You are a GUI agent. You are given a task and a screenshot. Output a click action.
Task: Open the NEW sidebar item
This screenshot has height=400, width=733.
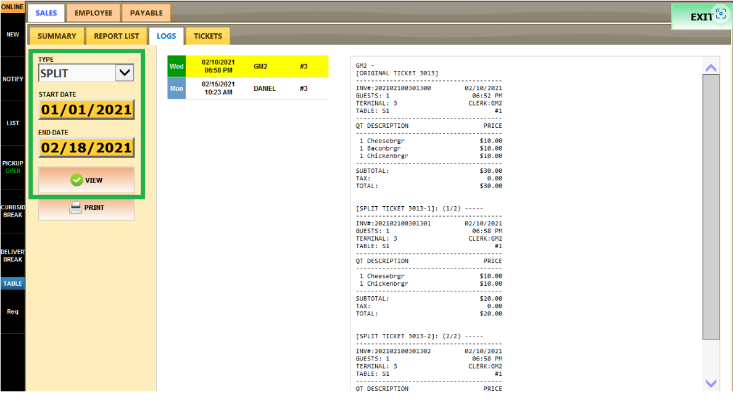pos(12,35)
